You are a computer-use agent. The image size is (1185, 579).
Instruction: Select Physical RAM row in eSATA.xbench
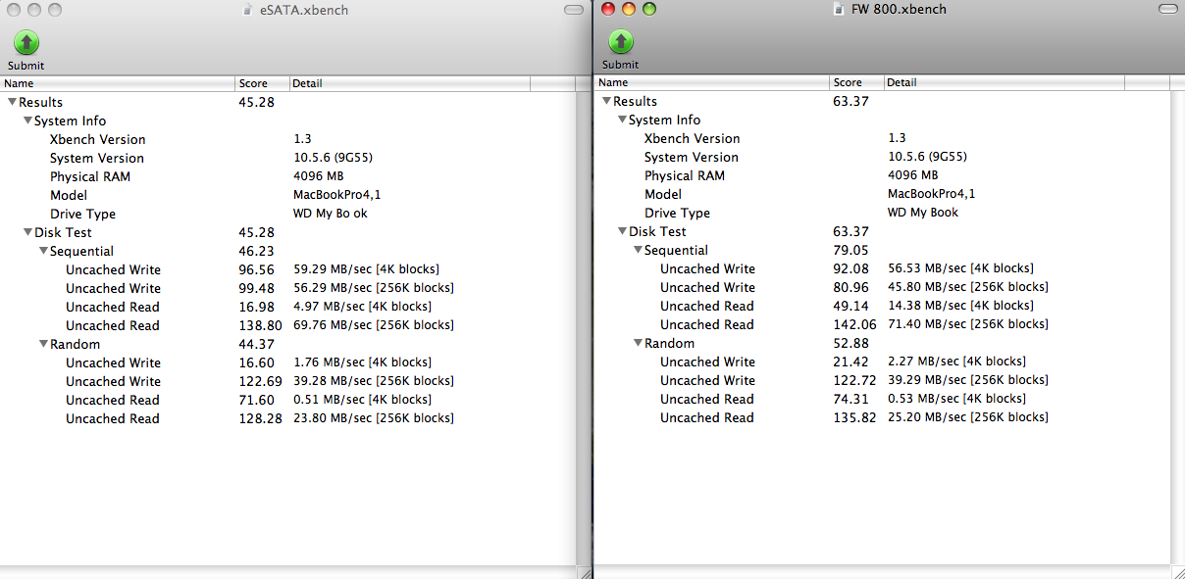pos(288,176)
